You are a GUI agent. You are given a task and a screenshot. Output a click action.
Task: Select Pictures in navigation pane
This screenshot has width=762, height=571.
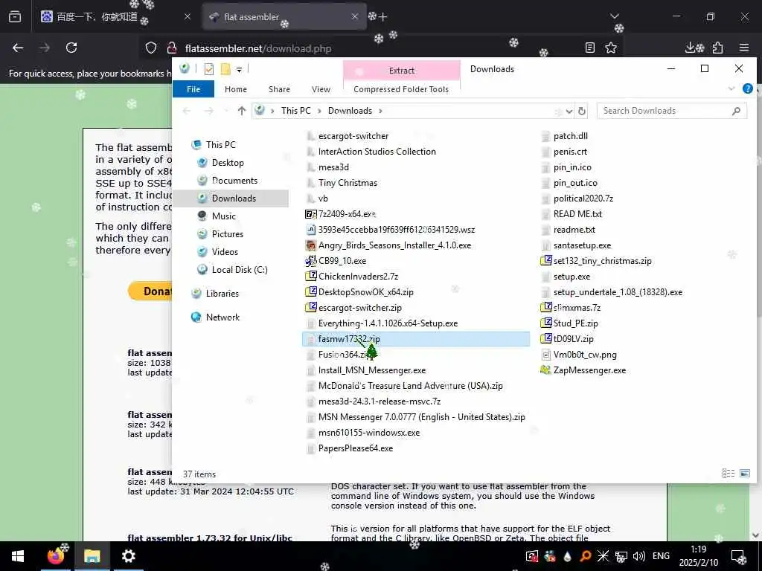[228, 234]
